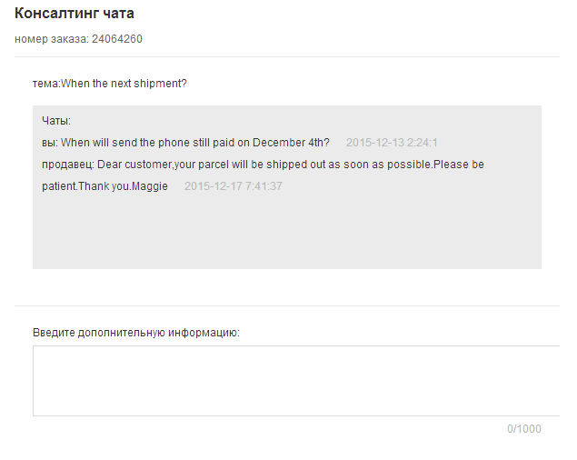Click the "вы:" sender label
Image resolution: width=577 pixels, height=460 pixels.
[x=50, y=143]
